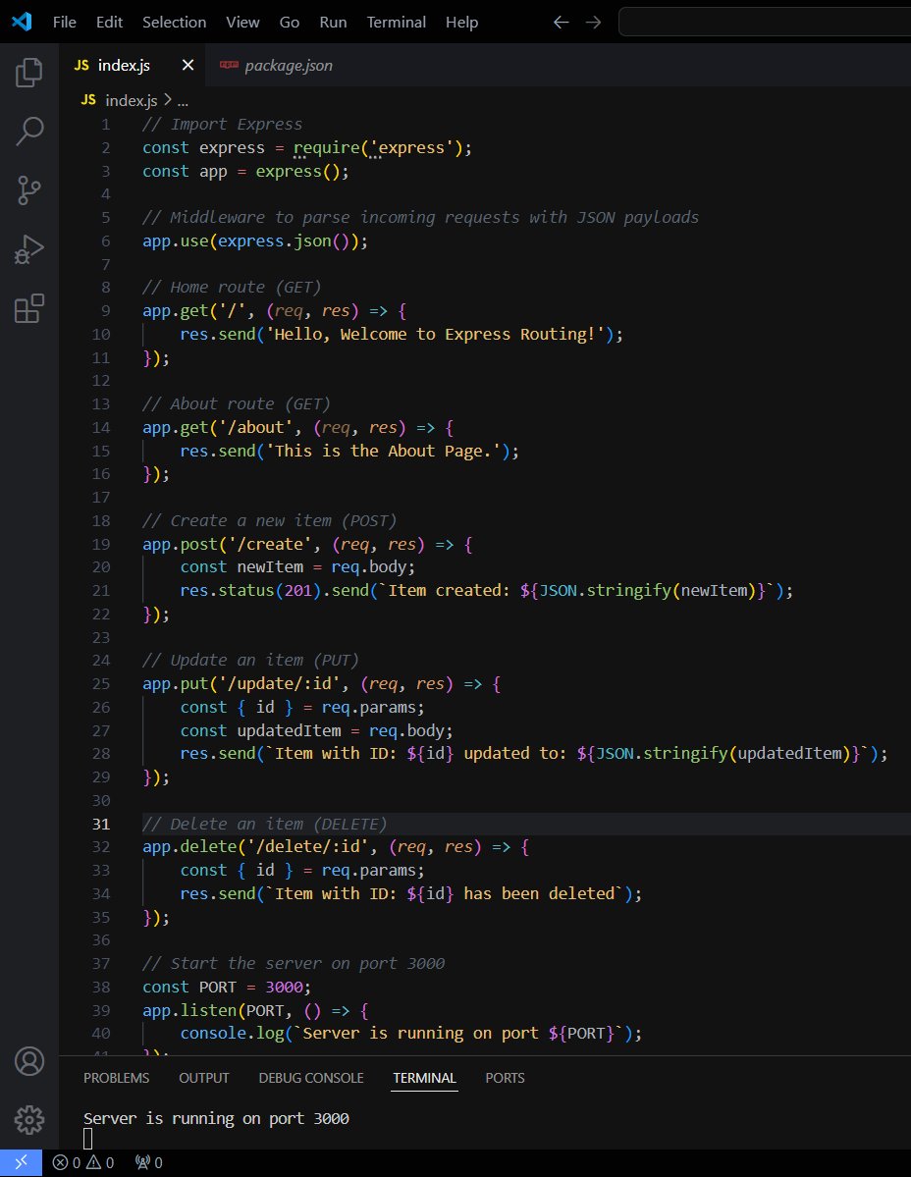Open the Selection menu
The height and width of the screenshot is (1177, 911).
[x=174, y=23]
